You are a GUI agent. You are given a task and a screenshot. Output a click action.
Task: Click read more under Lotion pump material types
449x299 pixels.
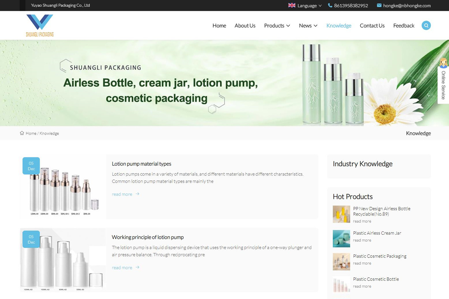click(x=122, y=194)
